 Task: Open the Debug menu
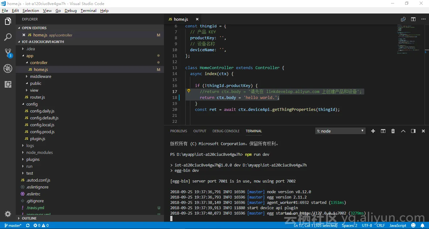pos(71,10)
